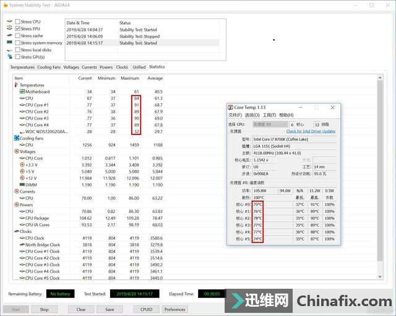This screenshot has height=316, width=396.
Task: Click the Save button
Action: (x=110, y=309)
